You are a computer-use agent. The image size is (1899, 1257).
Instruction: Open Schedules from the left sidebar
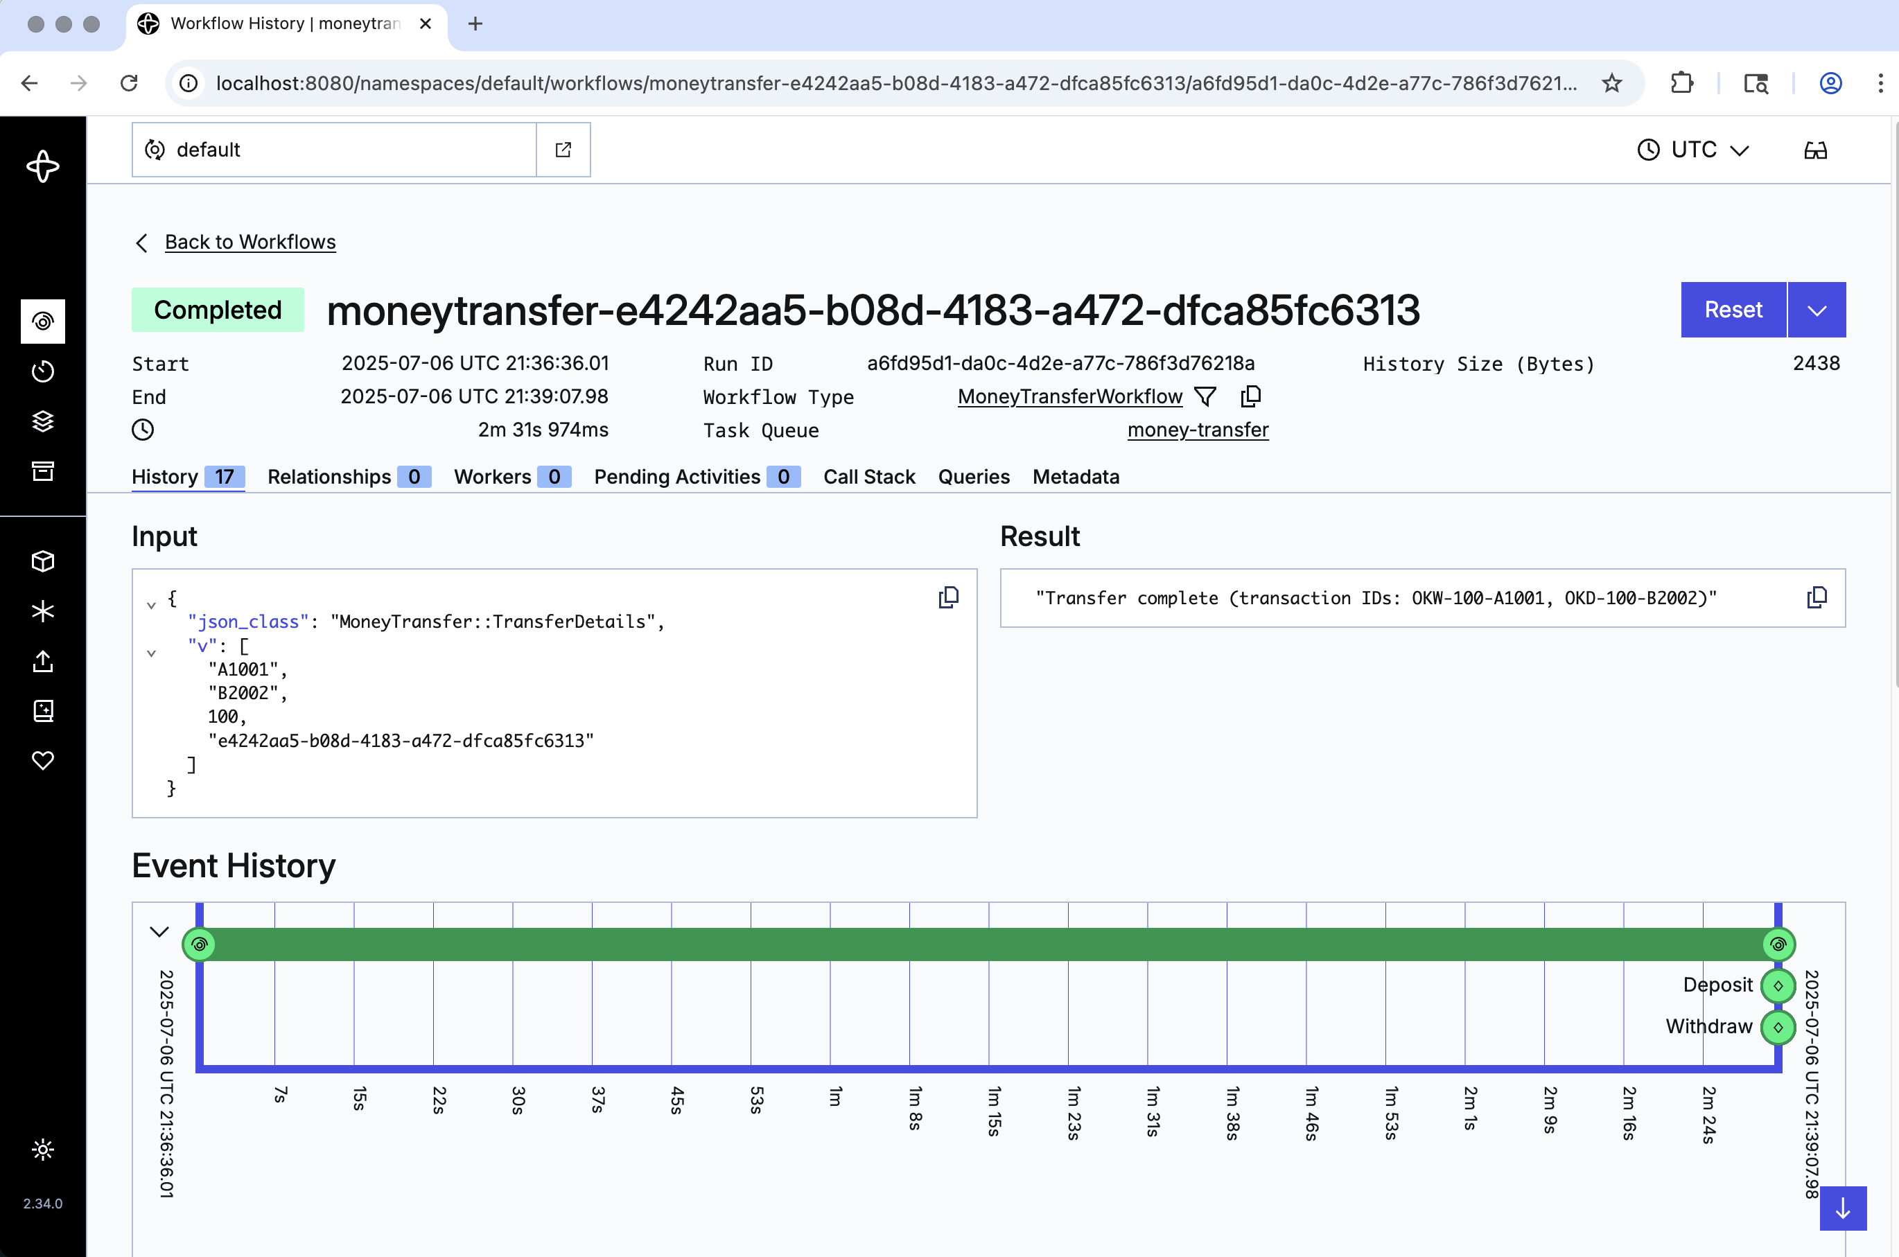(42, 370)
